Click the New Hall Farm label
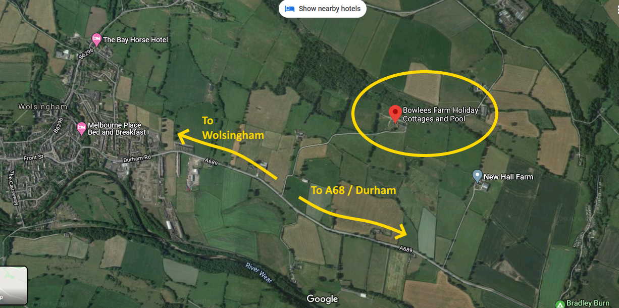 [x=508, y=177]
